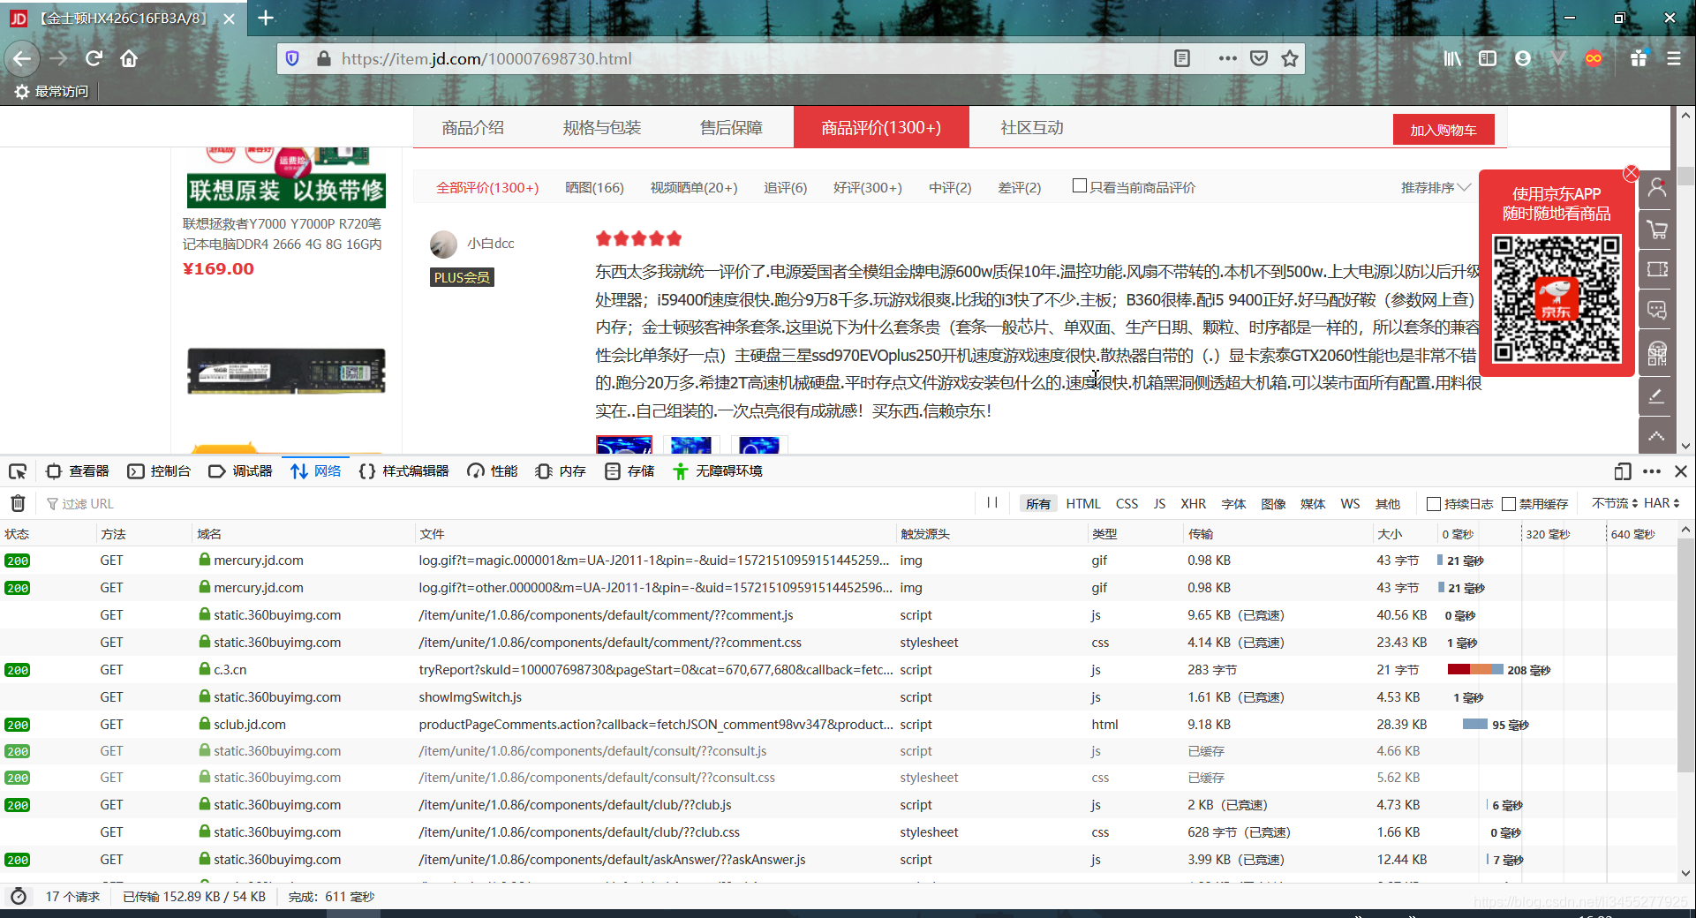Close the developer tools panel
1696x918 pixels.
(1681, 471)
